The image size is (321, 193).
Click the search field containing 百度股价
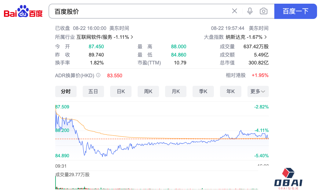pos(140,11)
